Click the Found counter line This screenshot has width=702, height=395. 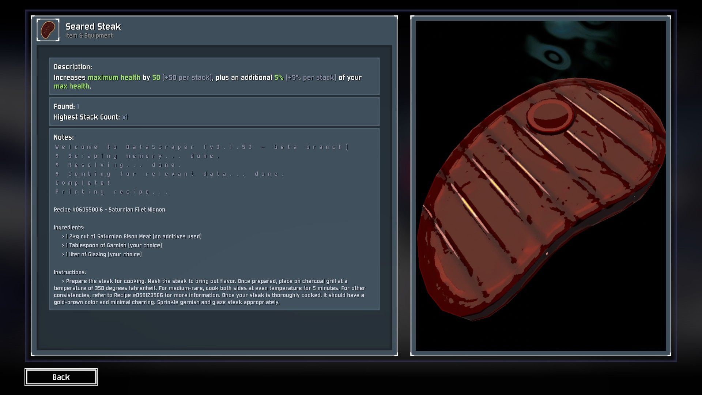tap(66, 106)
